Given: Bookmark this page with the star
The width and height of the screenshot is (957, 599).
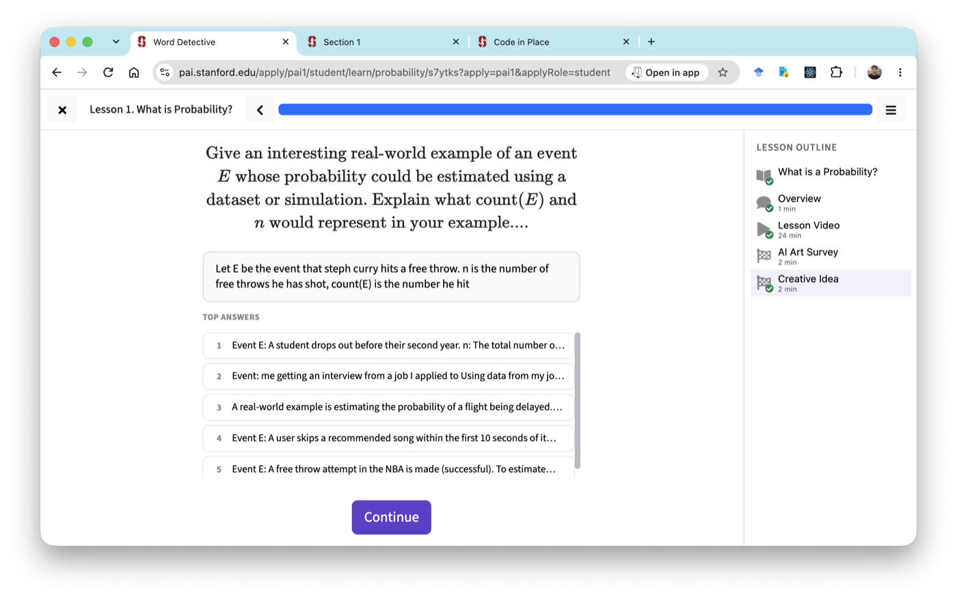Looking at the screenshot, I should (723, 72).
